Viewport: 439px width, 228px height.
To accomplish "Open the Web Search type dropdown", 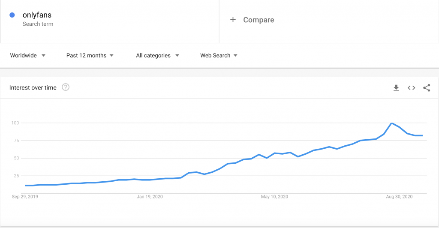I will 219,55.
